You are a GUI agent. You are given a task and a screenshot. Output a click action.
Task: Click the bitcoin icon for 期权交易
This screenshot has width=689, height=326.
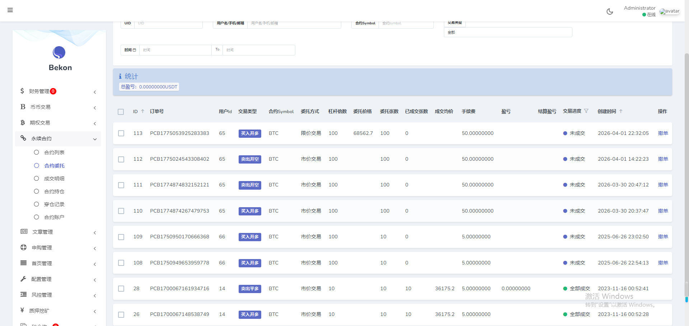23,122
